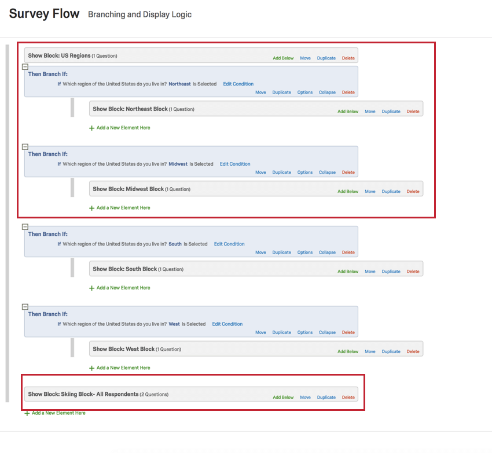Collapse the Northeast branch minus box
This screenshot has height=453, width=492.
click(x=25, y=67)
